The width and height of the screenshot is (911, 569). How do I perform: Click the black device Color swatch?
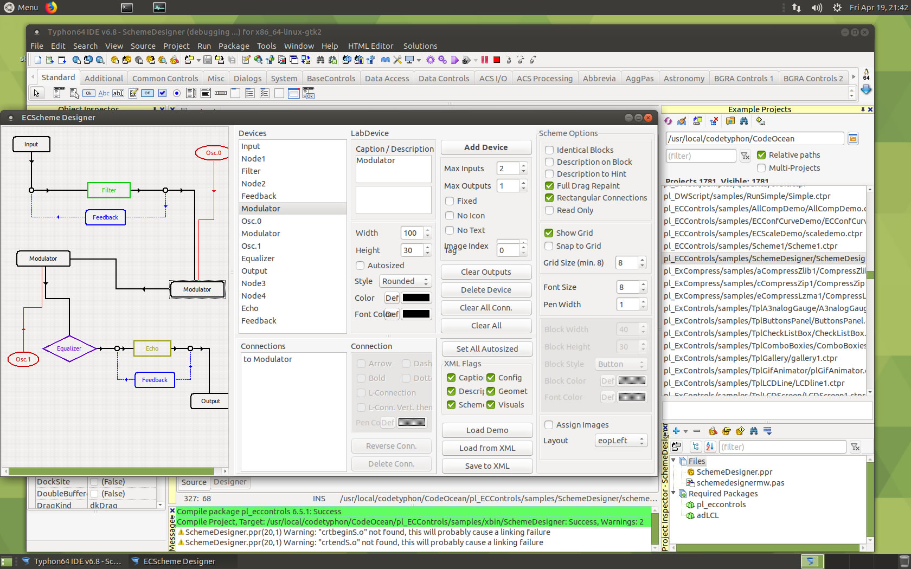tap(416, 298)
